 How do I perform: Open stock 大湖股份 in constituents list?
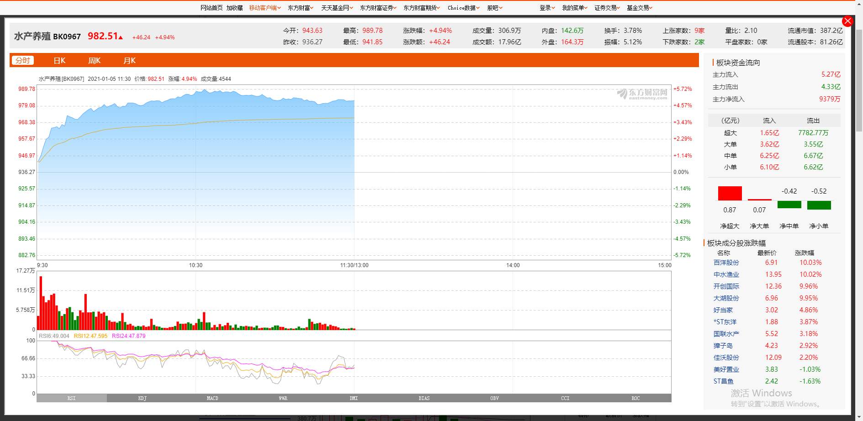726,298
